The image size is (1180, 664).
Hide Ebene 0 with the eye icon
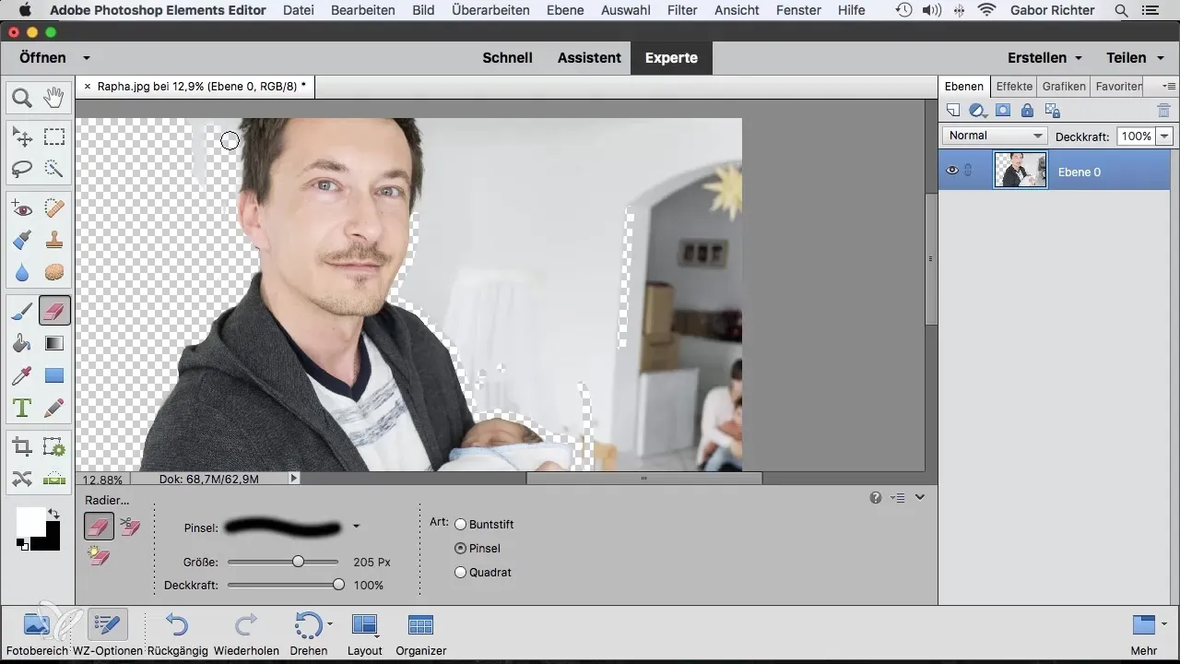point(952,171)
